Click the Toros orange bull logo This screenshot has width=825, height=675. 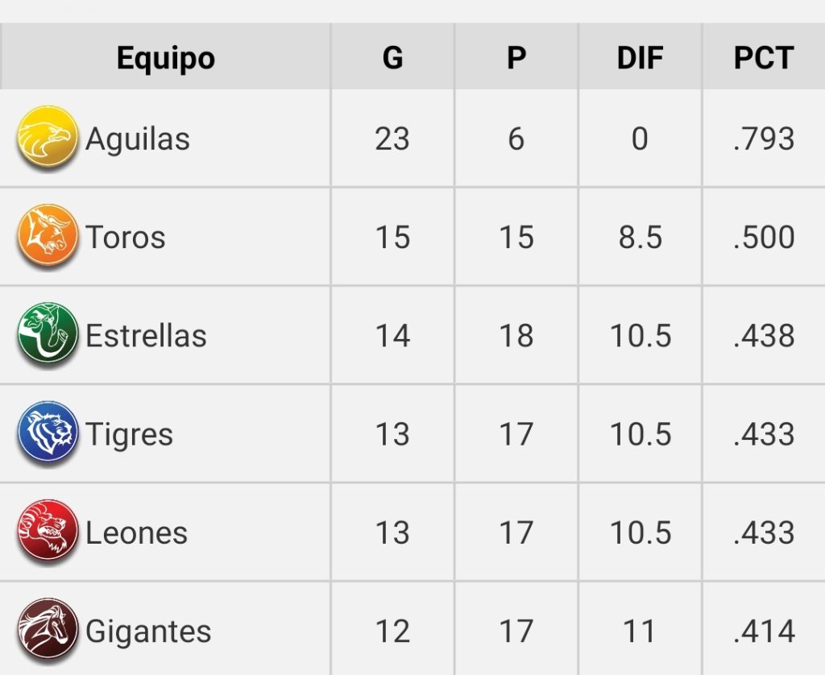coord(48,237)
